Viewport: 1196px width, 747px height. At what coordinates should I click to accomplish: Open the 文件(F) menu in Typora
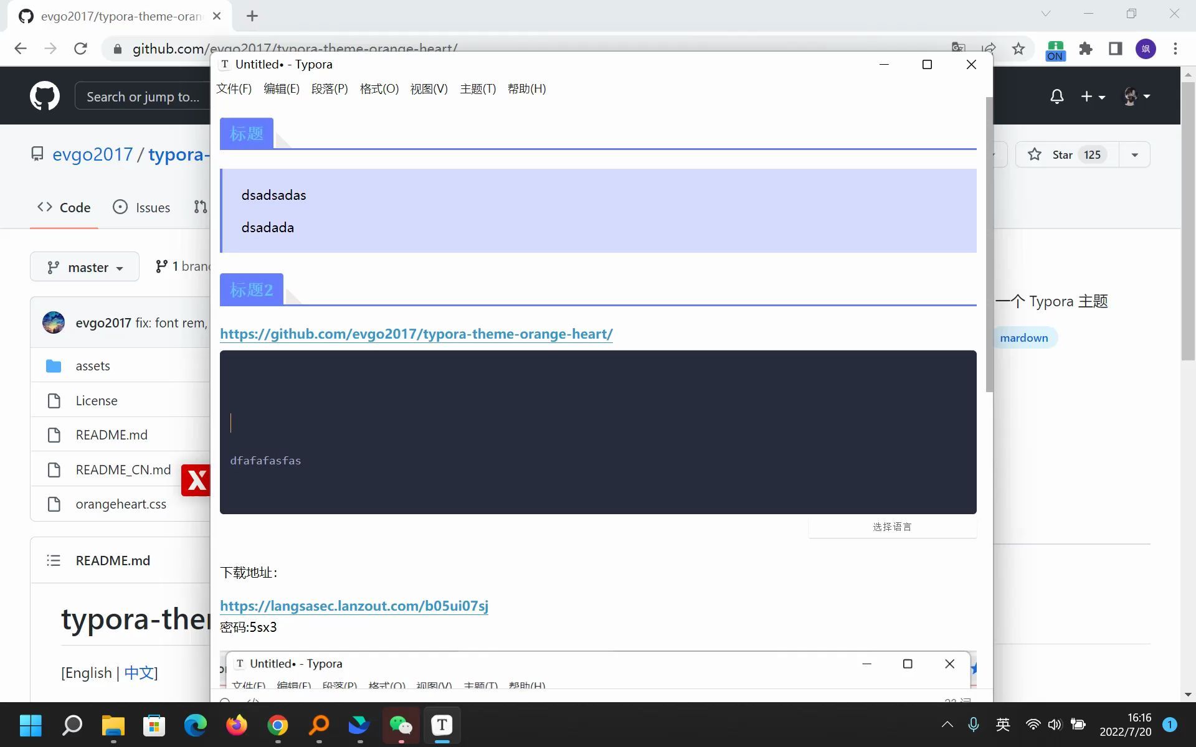(x=234, y=88)
